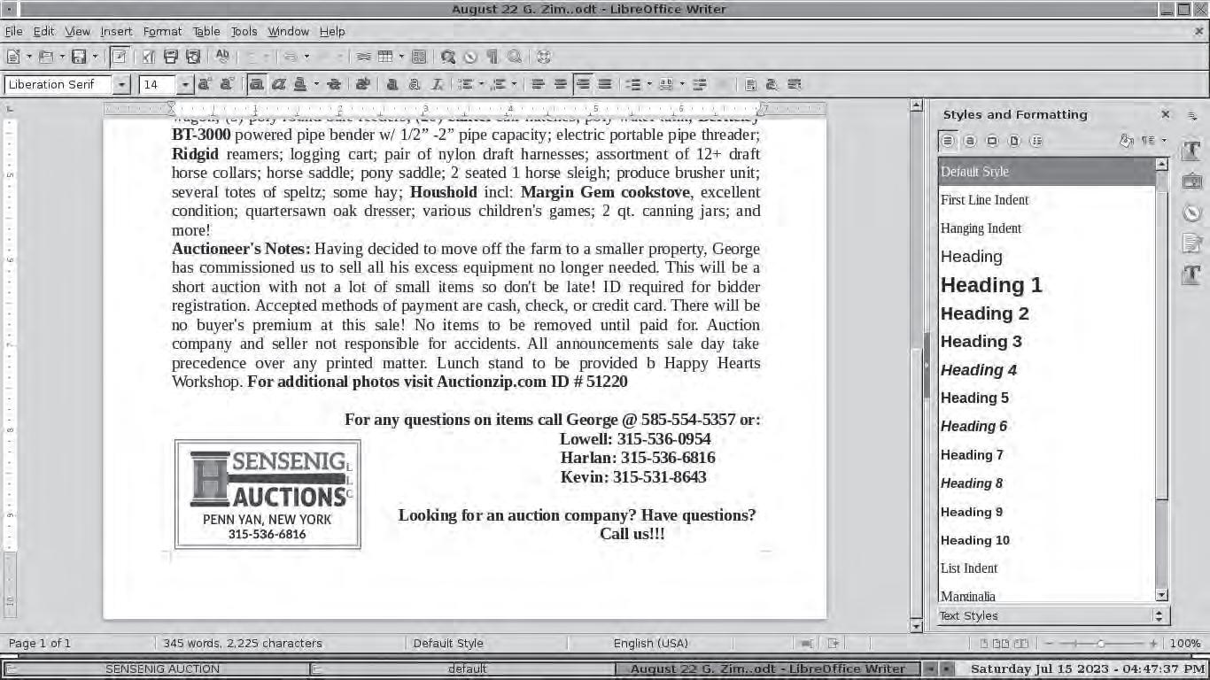1210x680 pixels.
Task: Show Paragraph Styles in sidebar
Action: tap(948, 141)
